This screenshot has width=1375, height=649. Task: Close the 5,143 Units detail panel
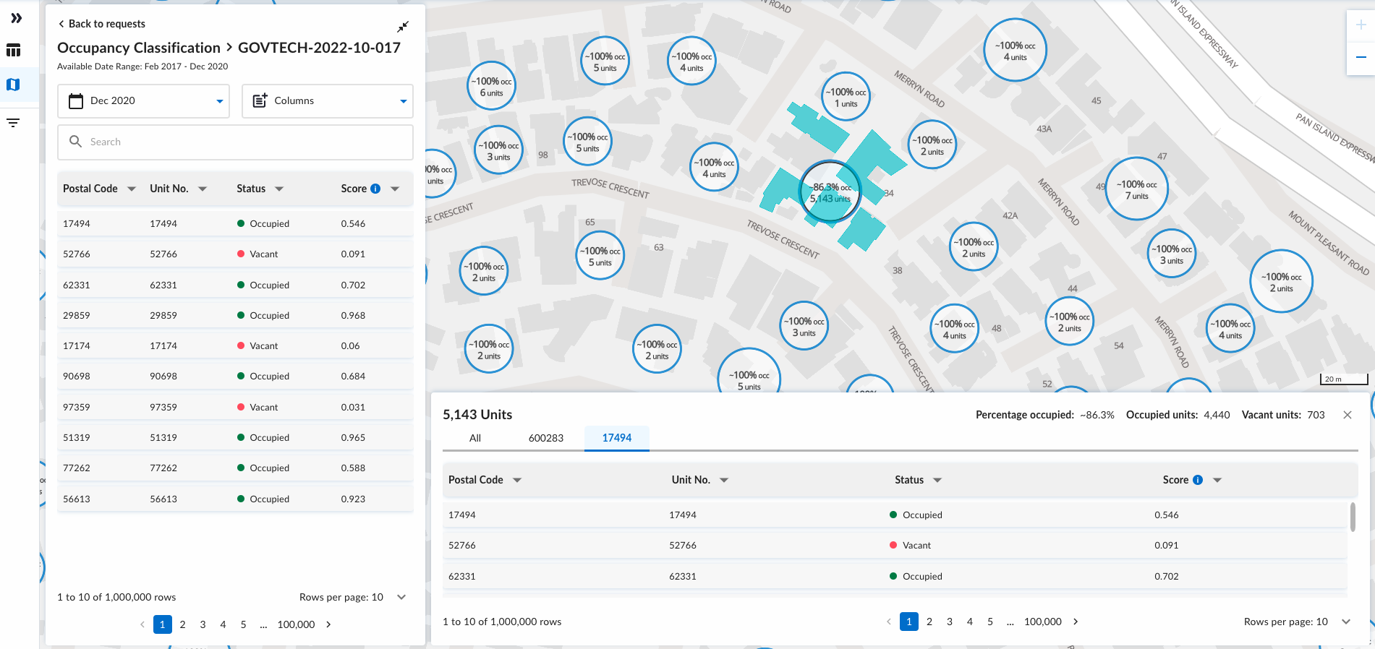[1348, 415]
